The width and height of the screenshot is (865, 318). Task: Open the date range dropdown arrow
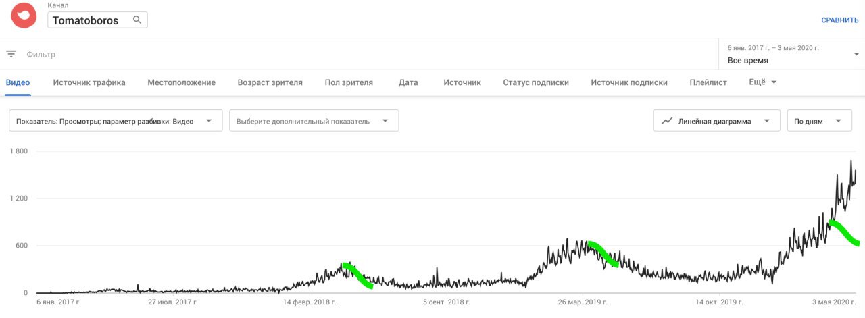pos(856,55)
